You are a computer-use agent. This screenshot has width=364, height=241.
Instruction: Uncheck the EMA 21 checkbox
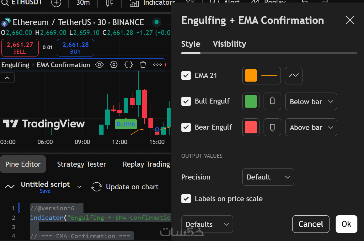[x=186, y=76]
